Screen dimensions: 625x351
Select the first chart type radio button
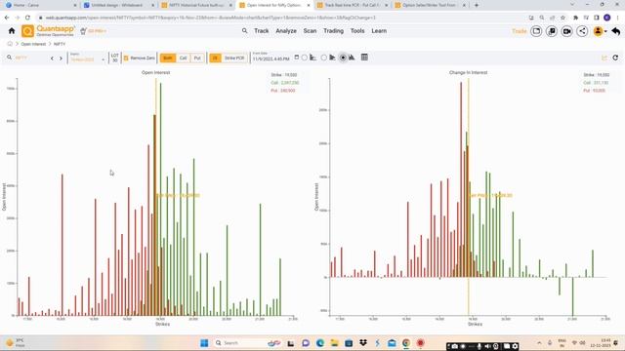(x=305, y=58)
